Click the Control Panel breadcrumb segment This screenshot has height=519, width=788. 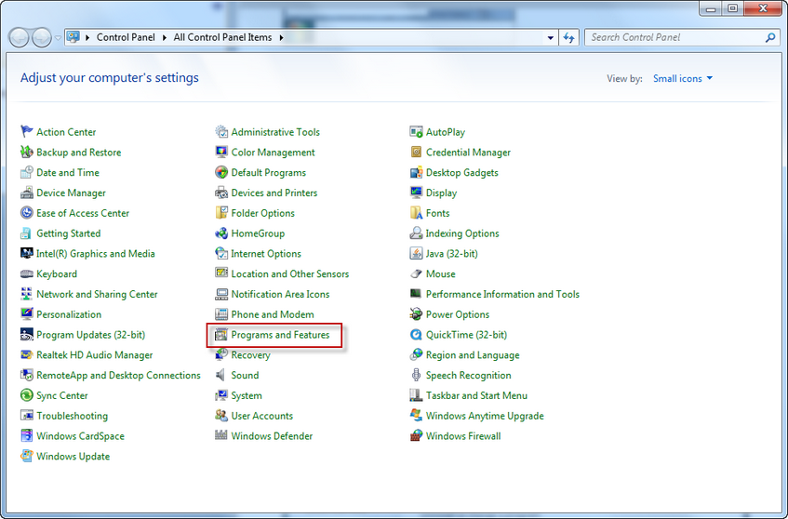[x=126, y=37]
